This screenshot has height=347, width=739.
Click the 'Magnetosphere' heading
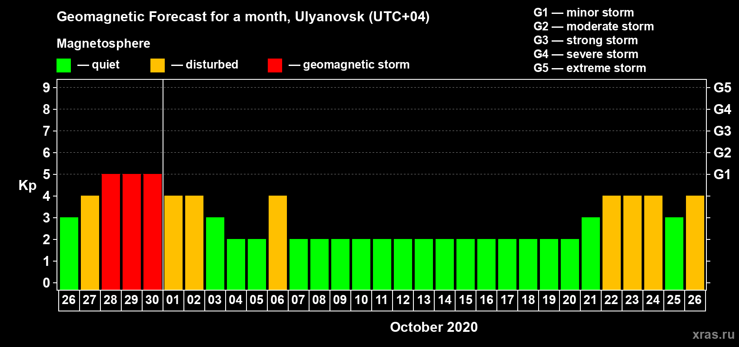[x=103, y=43]
